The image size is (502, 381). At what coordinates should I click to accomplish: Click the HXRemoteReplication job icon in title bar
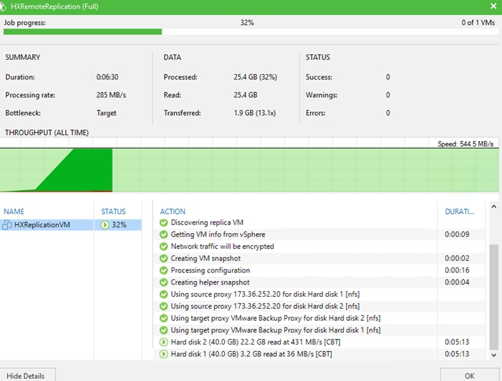pyautogui.click(x=3, y=6)
